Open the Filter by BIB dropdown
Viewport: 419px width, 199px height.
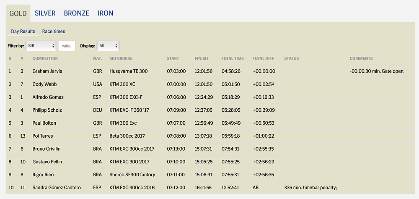[41, 46]
